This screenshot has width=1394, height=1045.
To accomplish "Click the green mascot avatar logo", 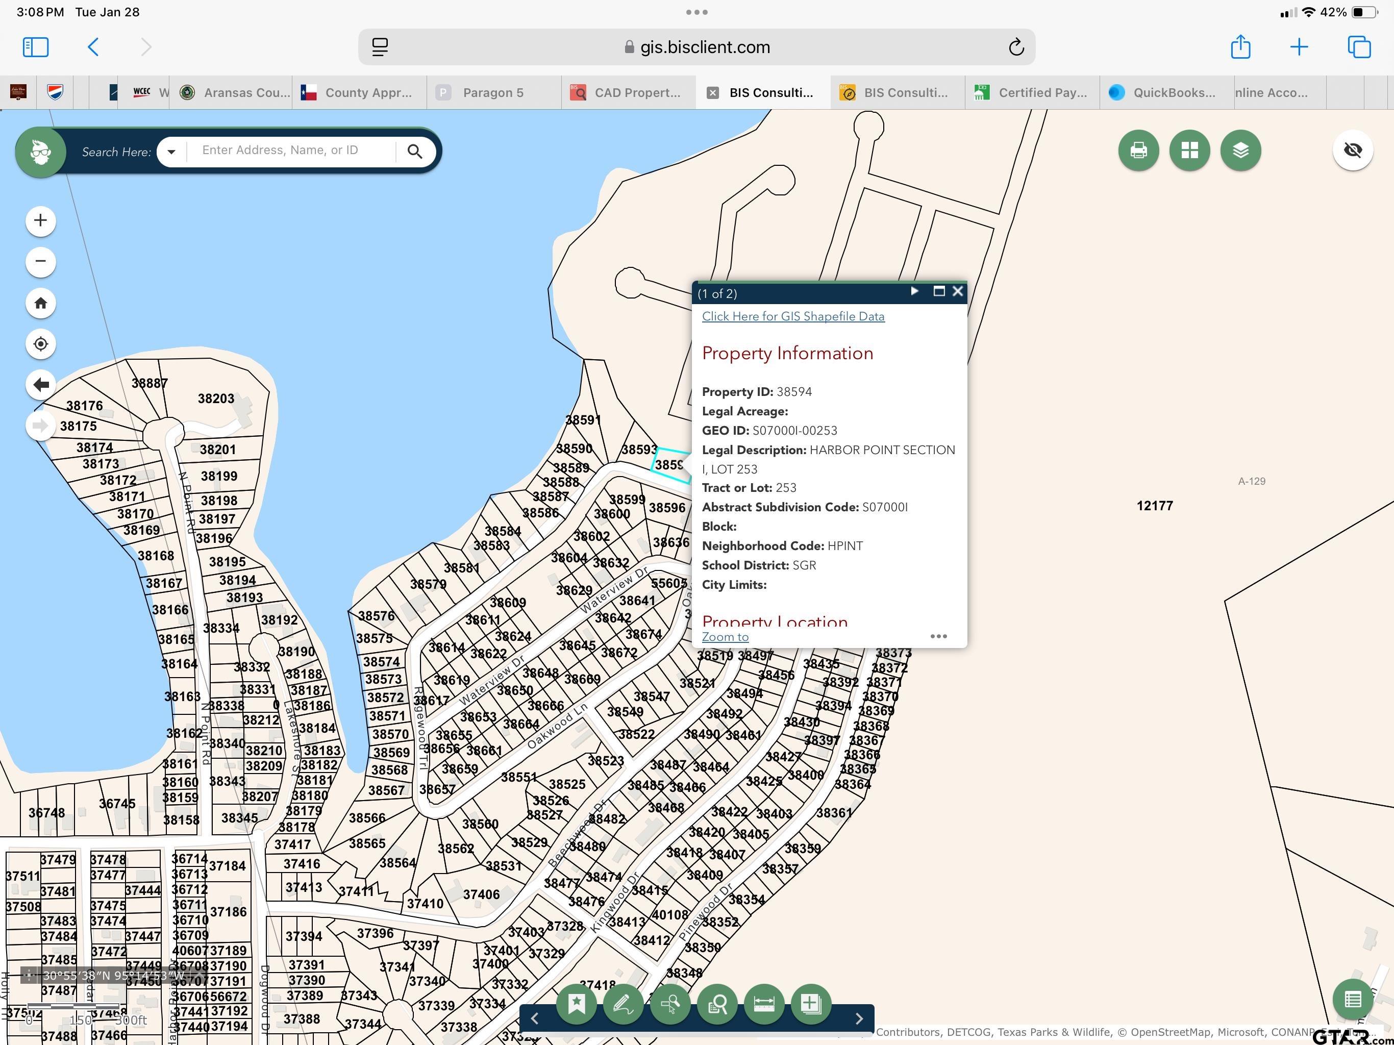I will [x=40, y=152].
